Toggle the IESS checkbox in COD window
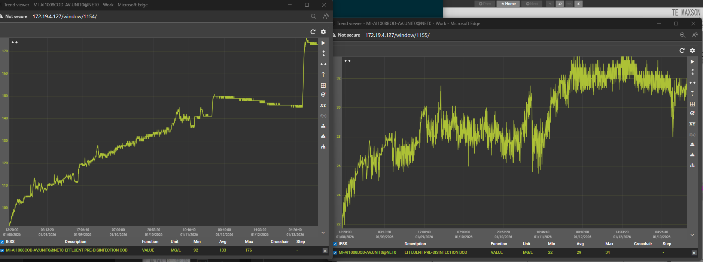Viewport: 703px width, 262px height. coord(3,242)
